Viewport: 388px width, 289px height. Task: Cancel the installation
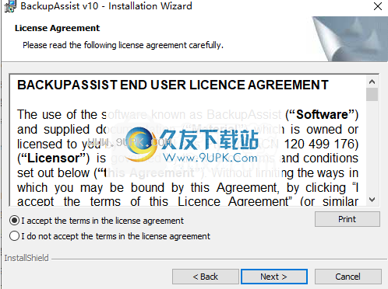(348, 277)
